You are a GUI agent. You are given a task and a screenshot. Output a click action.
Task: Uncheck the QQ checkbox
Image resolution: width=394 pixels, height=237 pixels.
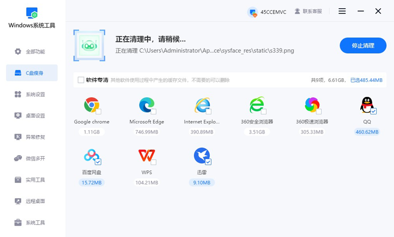(374, 111)
